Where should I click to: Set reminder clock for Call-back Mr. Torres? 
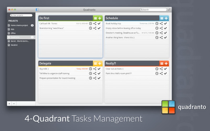pyautogui.click(x=91, y=24)
